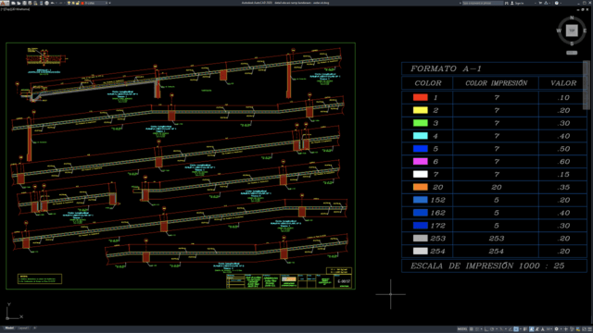
Task: Click the Save icon in quick access toolbar
Action: 24,3
